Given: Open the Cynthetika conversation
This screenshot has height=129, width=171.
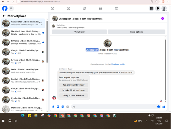Looking at the screenshot, I should (23, 99).
